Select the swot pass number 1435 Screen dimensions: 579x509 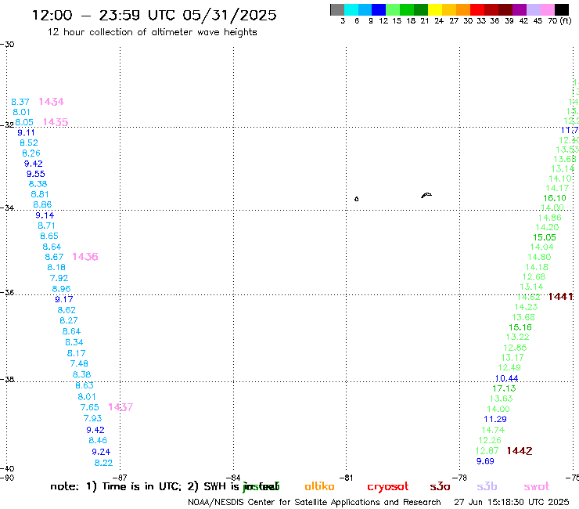pyautogui.click(x=56, y=122)
